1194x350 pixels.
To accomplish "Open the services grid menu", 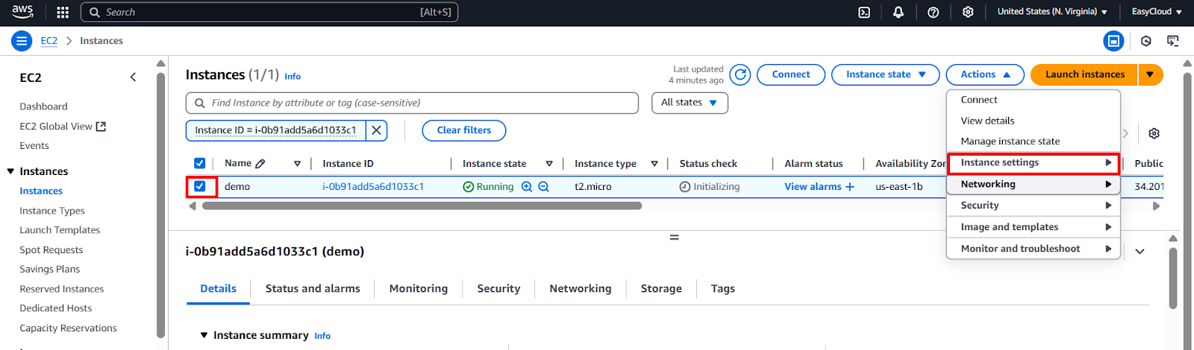I will tap(63, 12).
